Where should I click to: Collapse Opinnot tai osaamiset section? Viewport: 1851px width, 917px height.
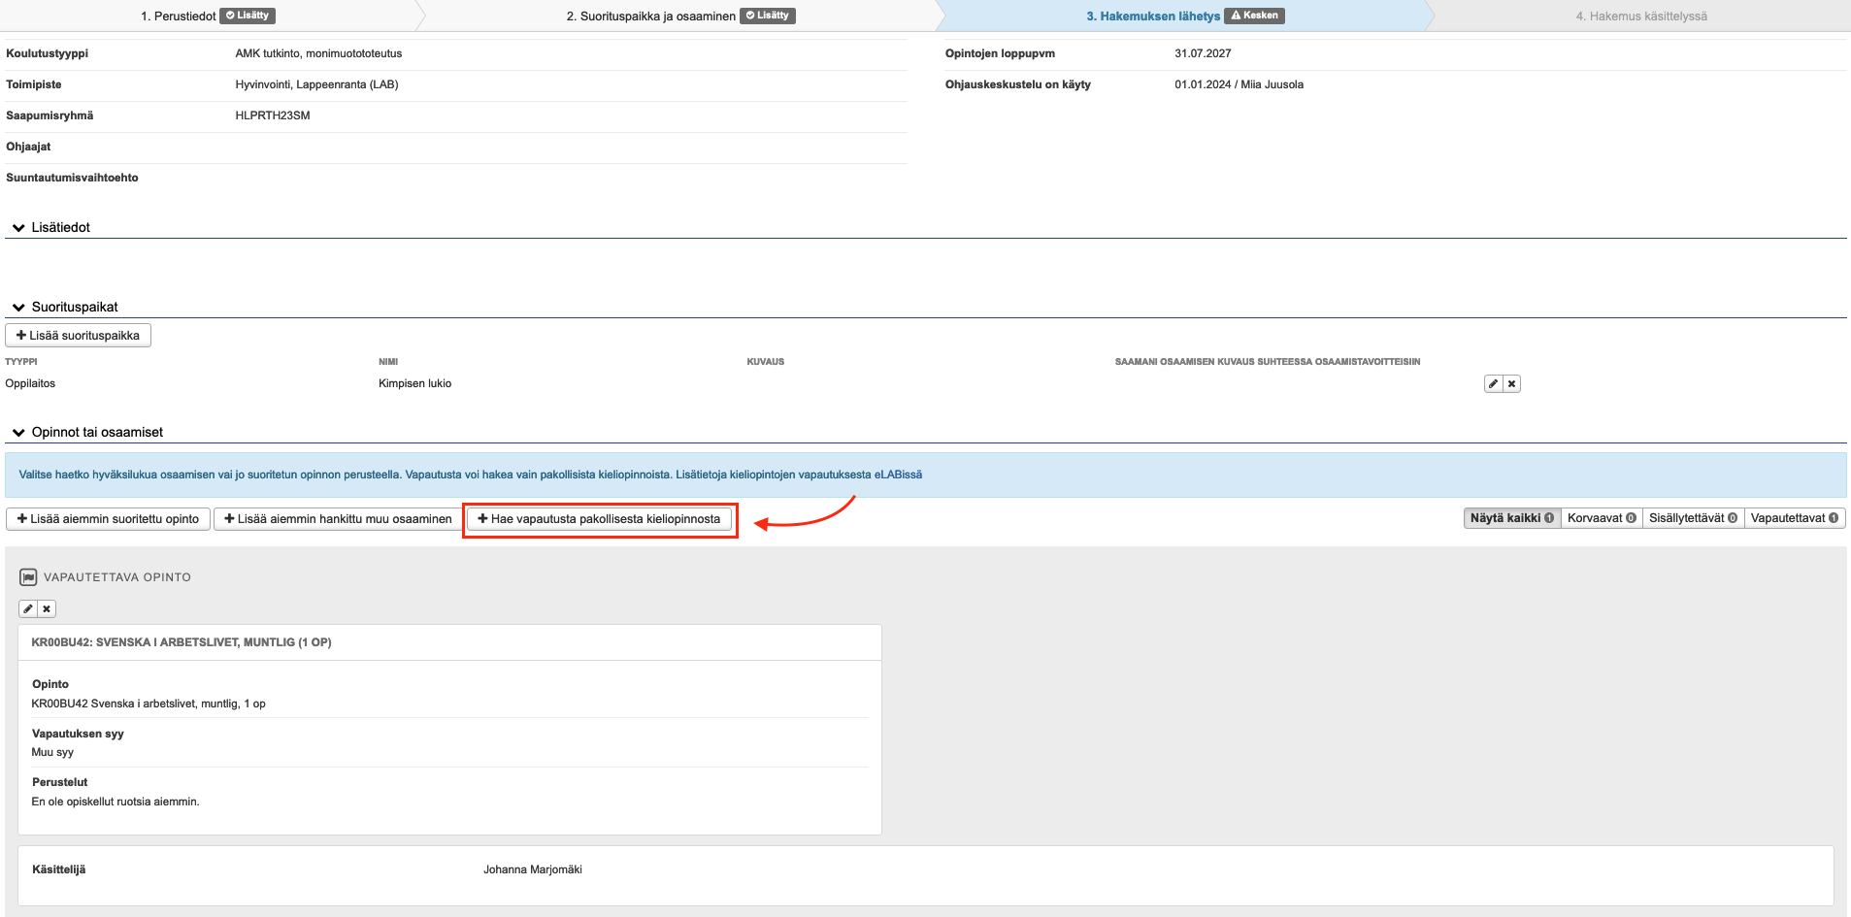tap(18, 433)
